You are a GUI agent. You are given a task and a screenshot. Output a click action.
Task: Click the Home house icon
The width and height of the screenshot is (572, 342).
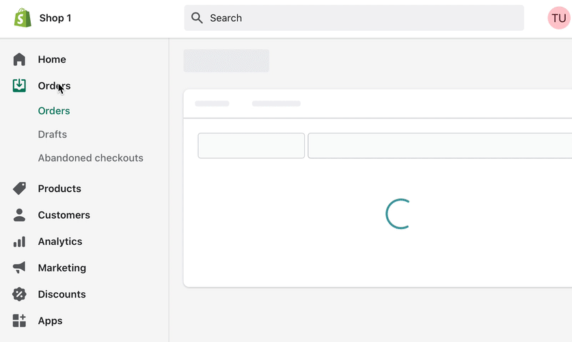[19, 59]
